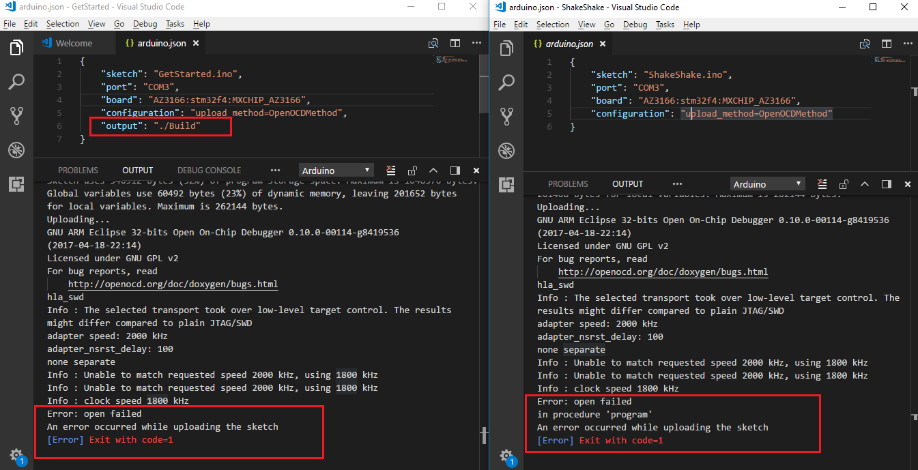Image resolution: width=918 pixels, height=470 pixels.
Task: Close the output panel in ShakeShake window
Action: [x=908, y=184]
